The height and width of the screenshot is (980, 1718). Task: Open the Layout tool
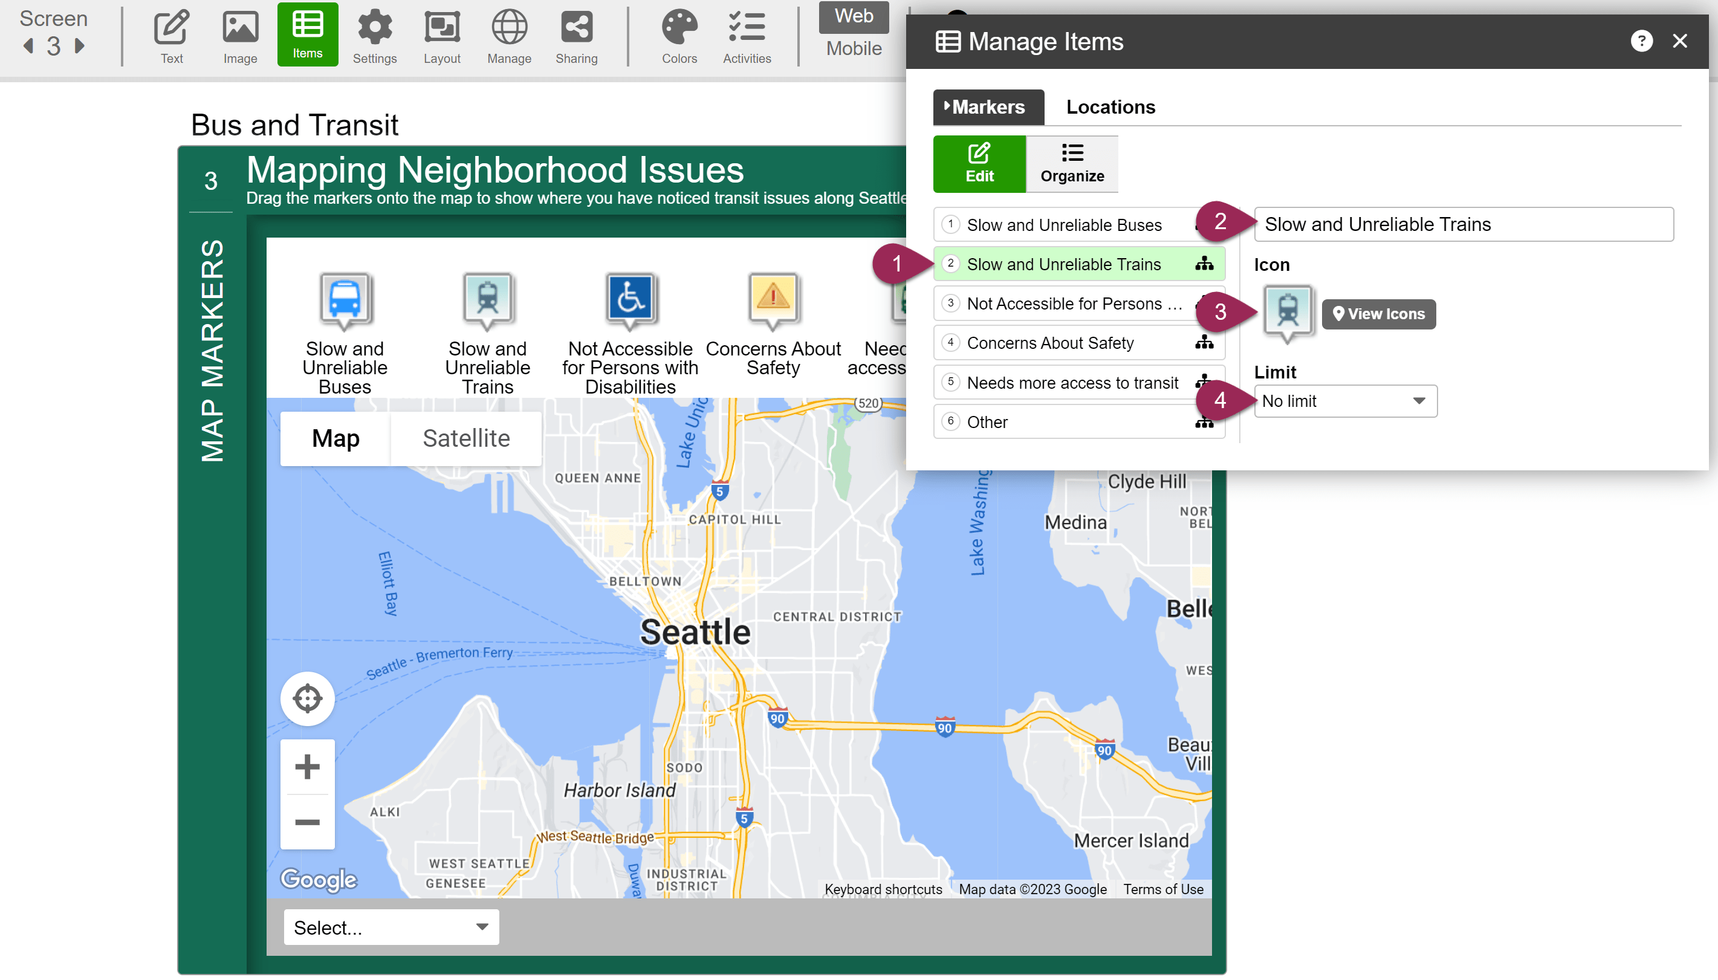[x=441, y=36]
